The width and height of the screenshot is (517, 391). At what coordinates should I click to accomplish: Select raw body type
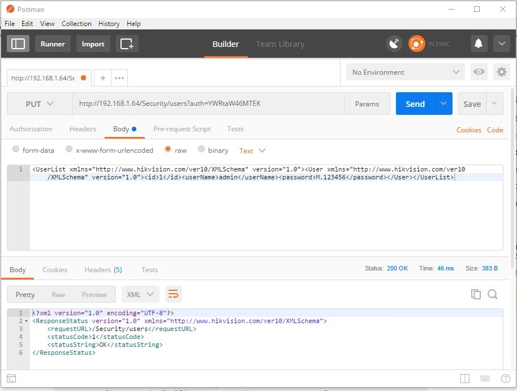pyautogui.click(x=168, y=149)
